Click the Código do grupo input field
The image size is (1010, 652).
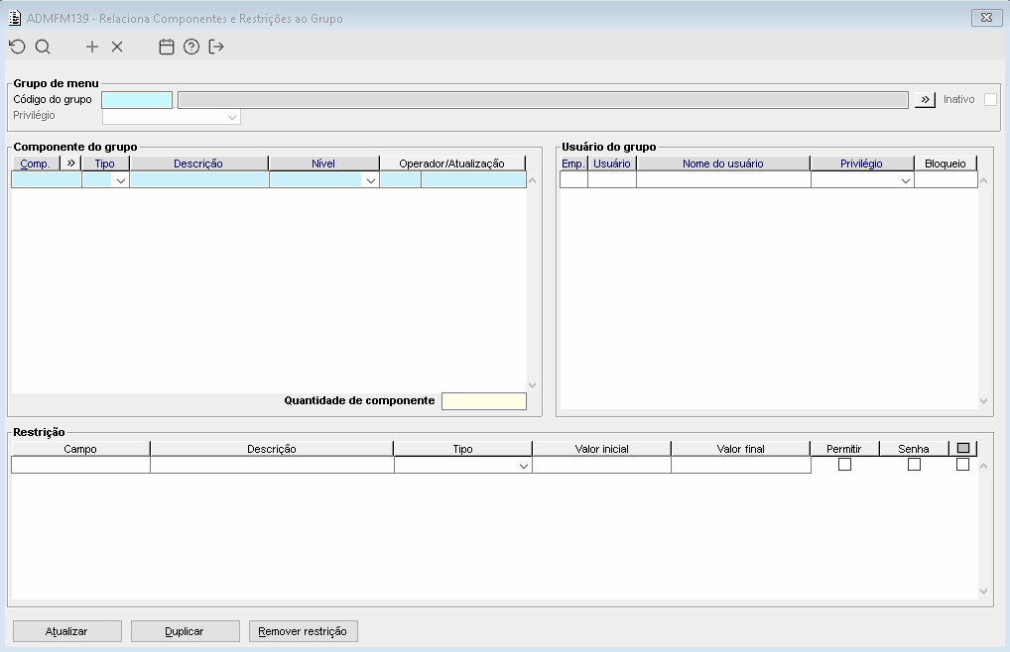(x=137, y=100)
